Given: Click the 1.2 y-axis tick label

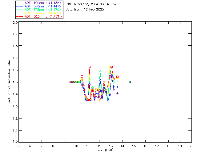Looking at the screenshot, I should click(15, 118).
